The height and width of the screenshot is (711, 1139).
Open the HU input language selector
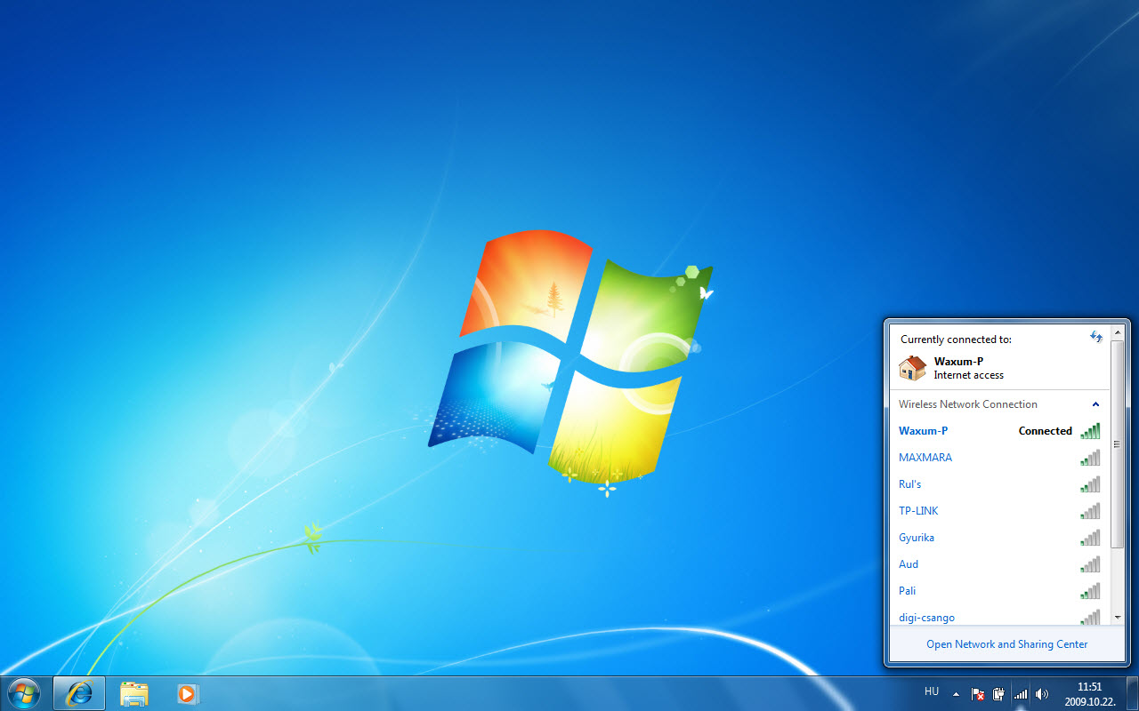coord(932,691)
